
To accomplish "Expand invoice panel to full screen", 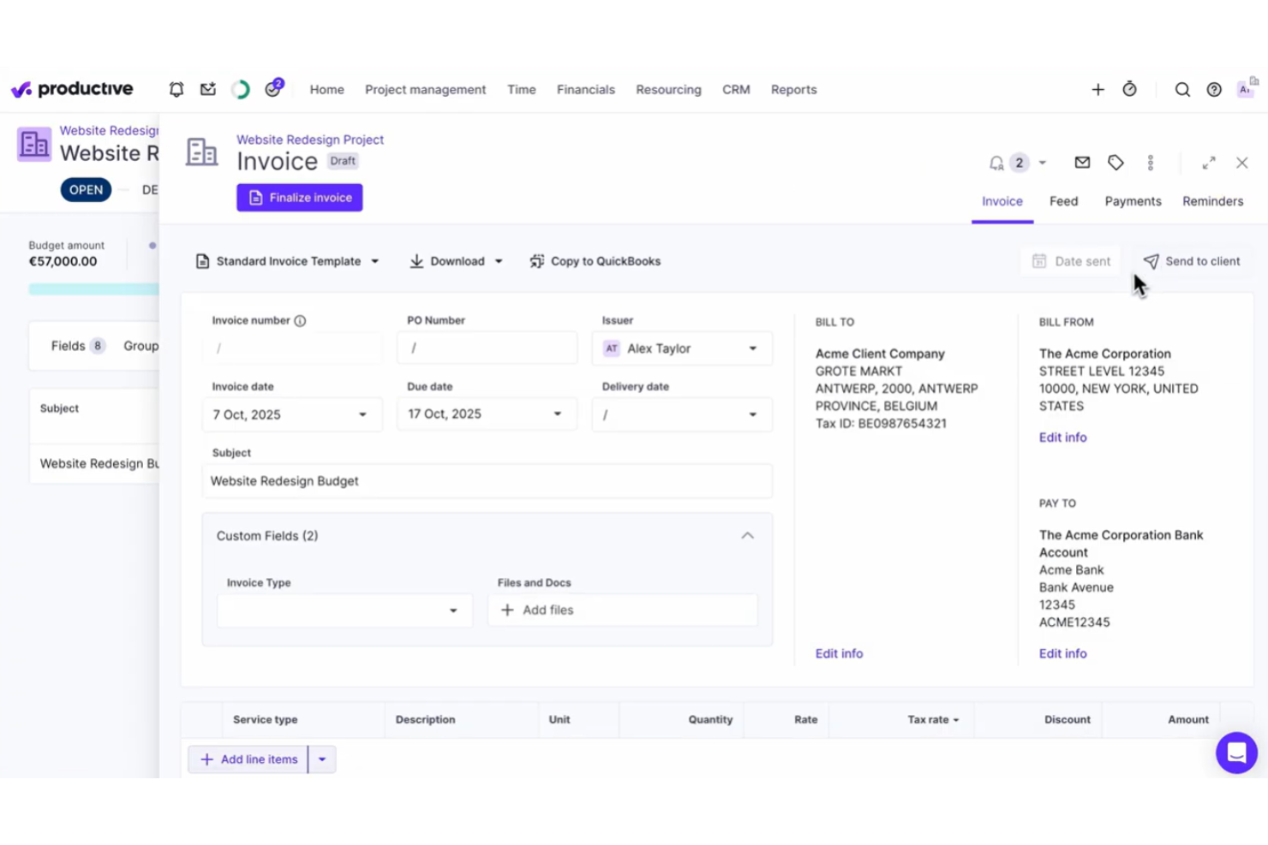I will click(1209, 163).
